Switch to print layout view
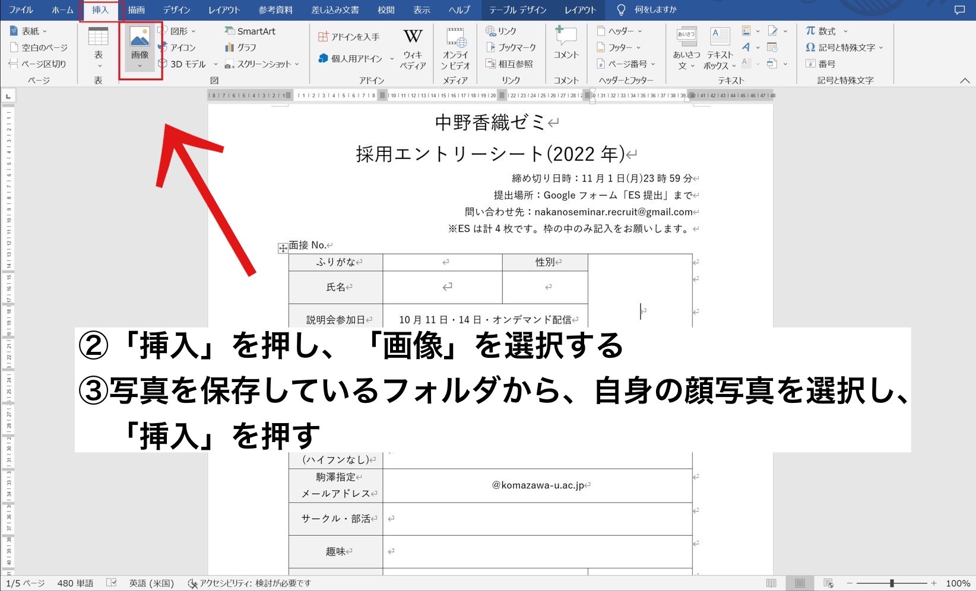This screenshot has width=976, height=591. (800, 583)
